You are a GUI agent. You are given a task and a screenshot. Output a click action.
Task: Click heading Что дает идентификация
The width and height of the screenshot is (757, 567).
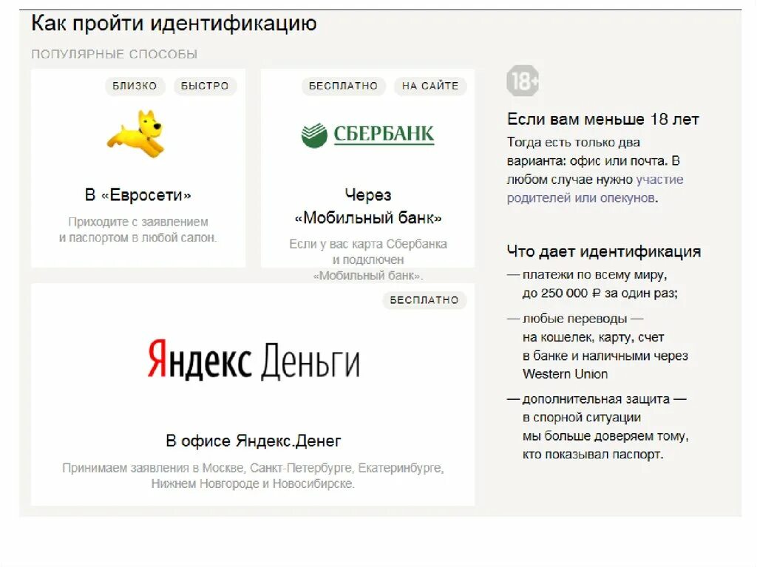(x=604, y=251)
